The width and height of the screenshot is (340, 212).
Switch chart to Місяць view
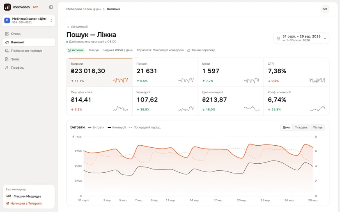point(317,128)
